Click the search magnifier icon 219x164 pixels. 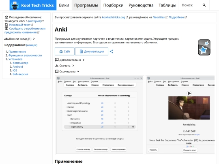click(x=204, y=5)
